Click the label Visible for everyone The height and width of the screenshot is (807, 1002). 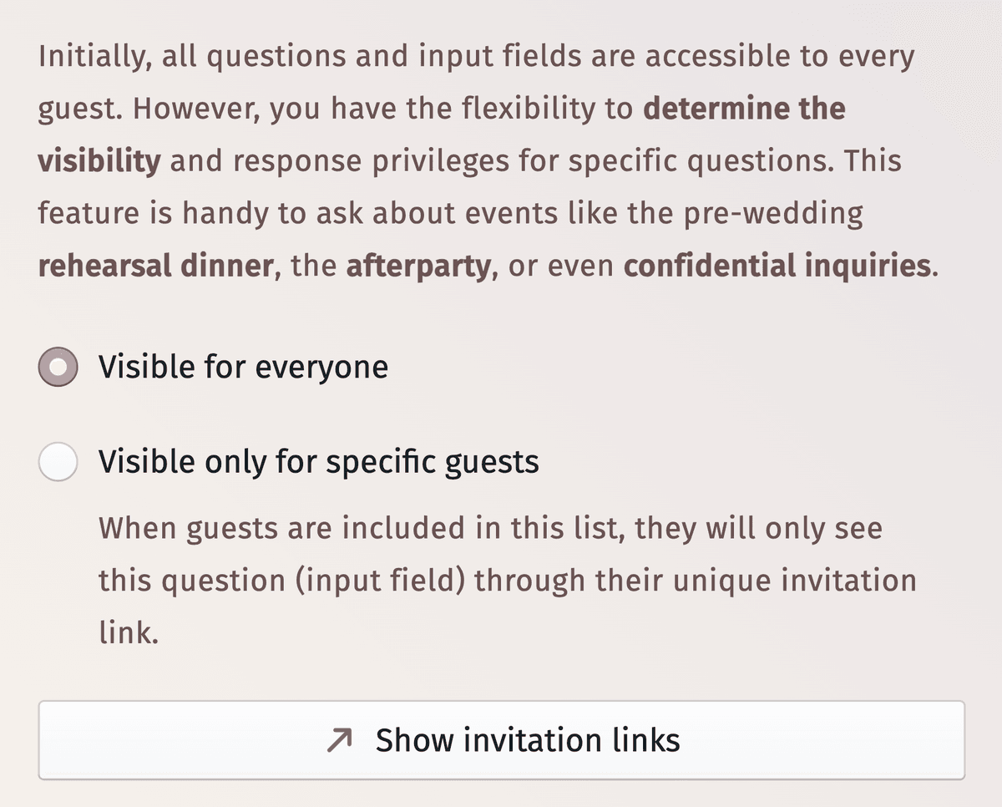[243, 365]
